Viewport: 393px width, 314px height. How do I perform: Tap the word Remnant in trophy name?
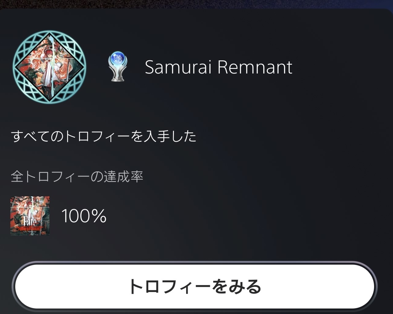coord(255,67)
